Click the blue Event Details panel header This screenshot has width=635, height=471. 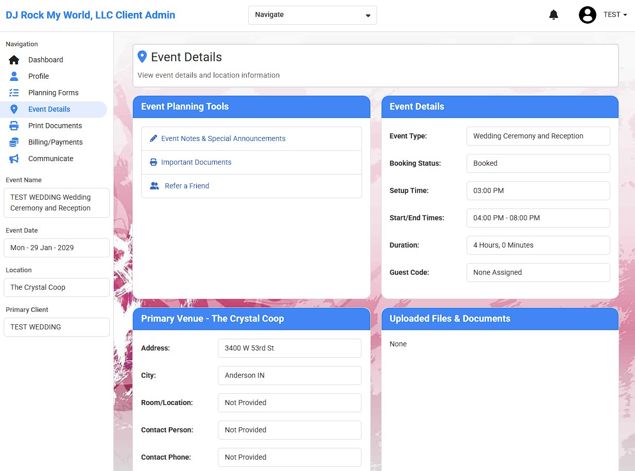pyautogui.click(x=500, y=107)
